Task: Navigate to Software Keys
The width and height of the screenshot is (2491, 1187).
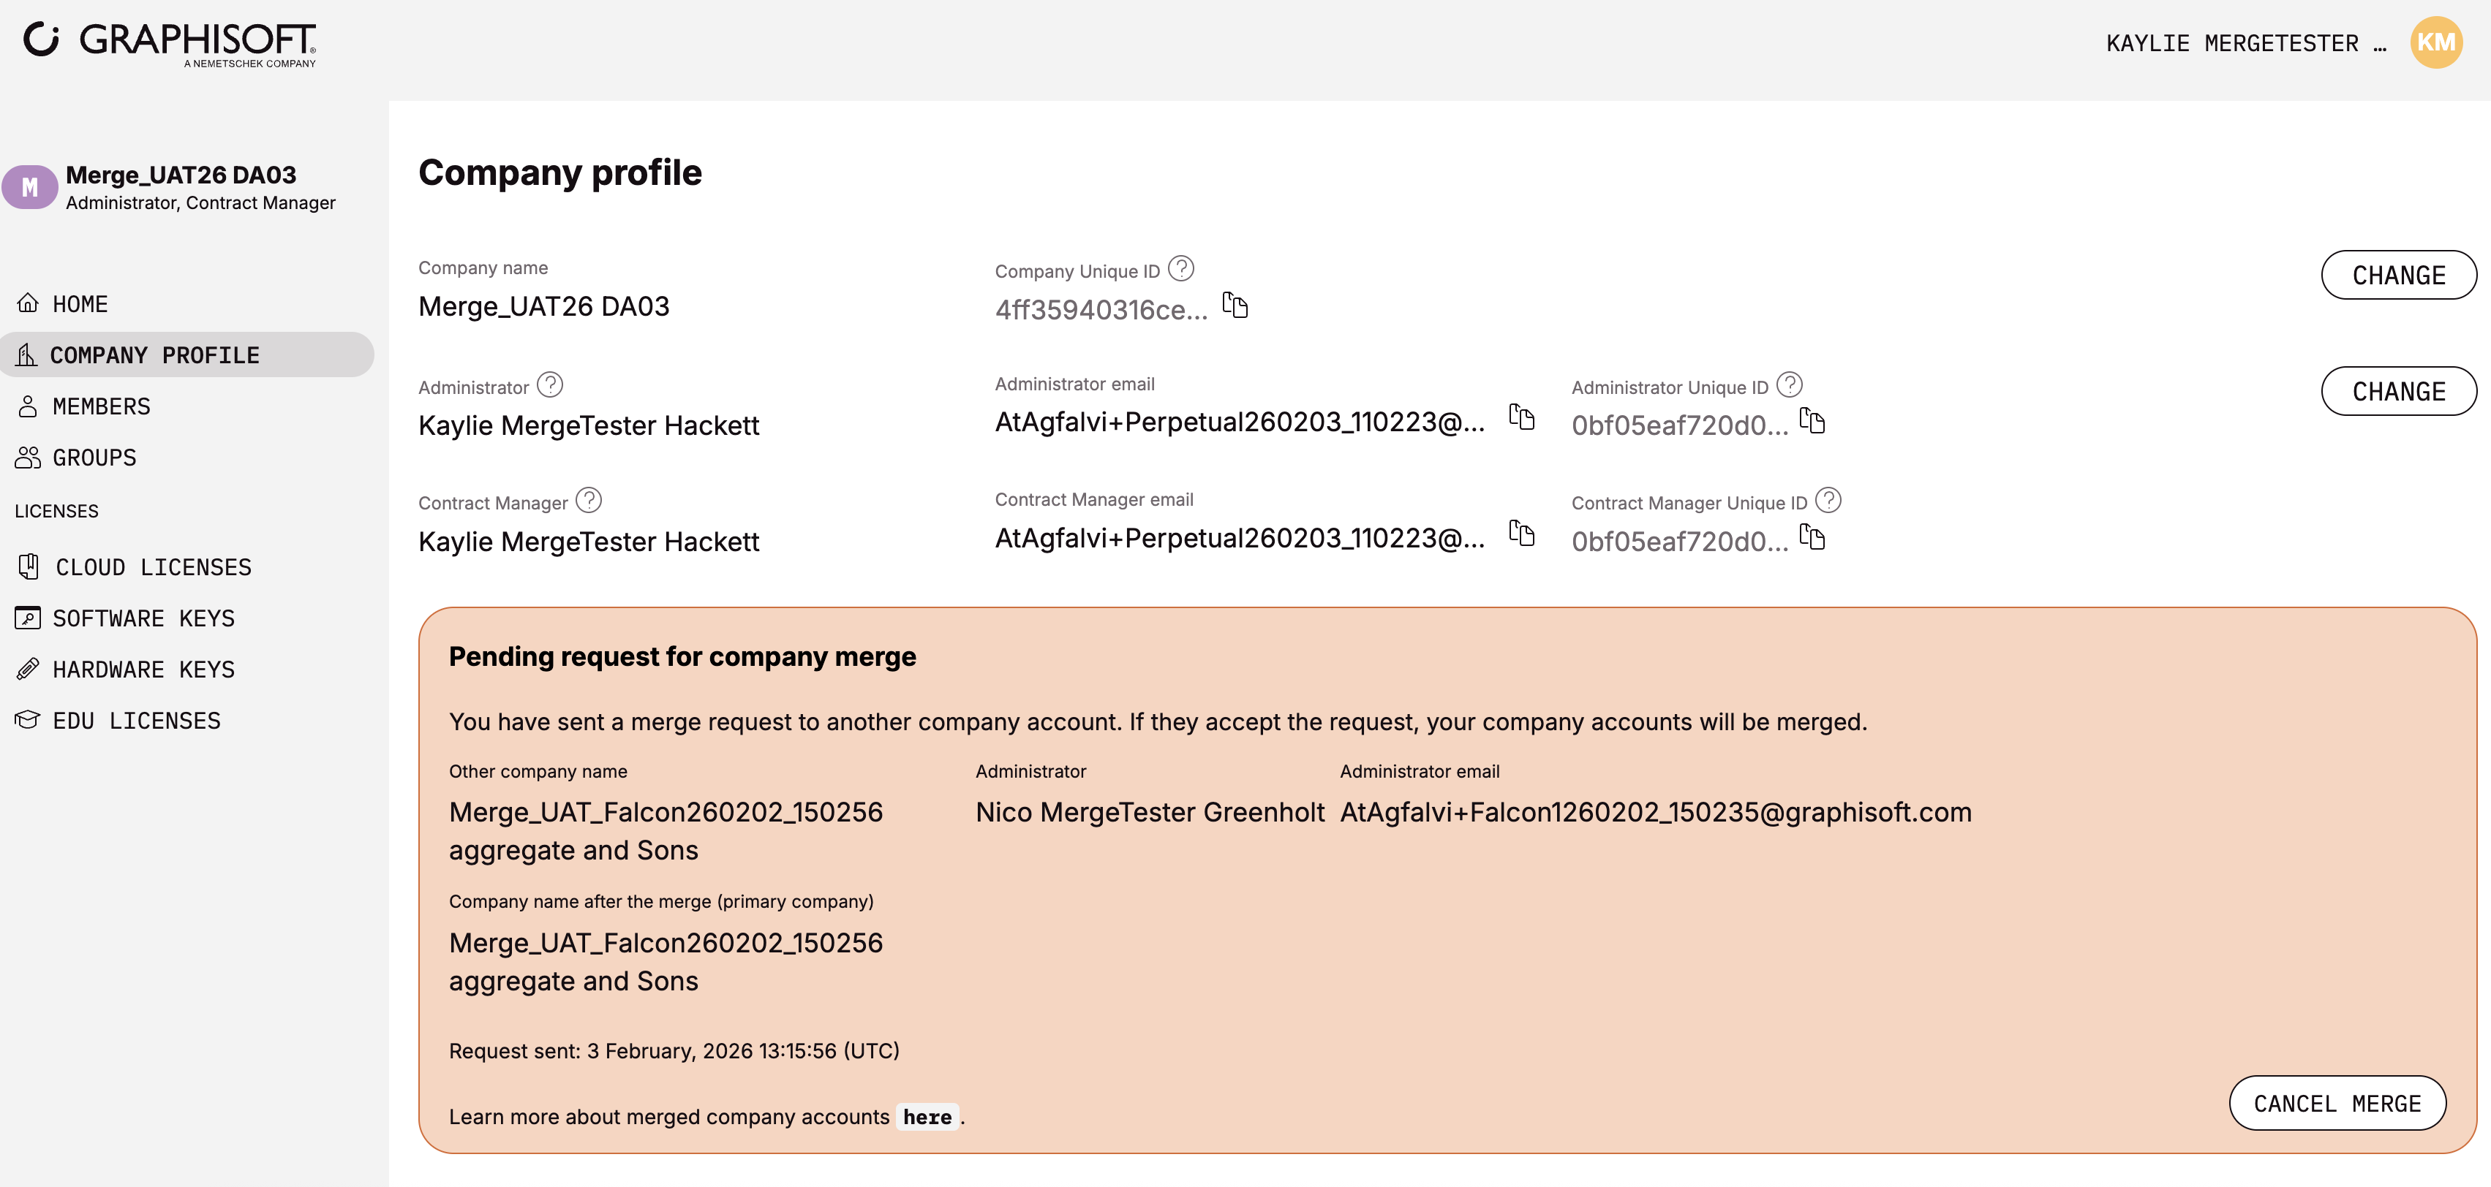Action: pos(143,618)
